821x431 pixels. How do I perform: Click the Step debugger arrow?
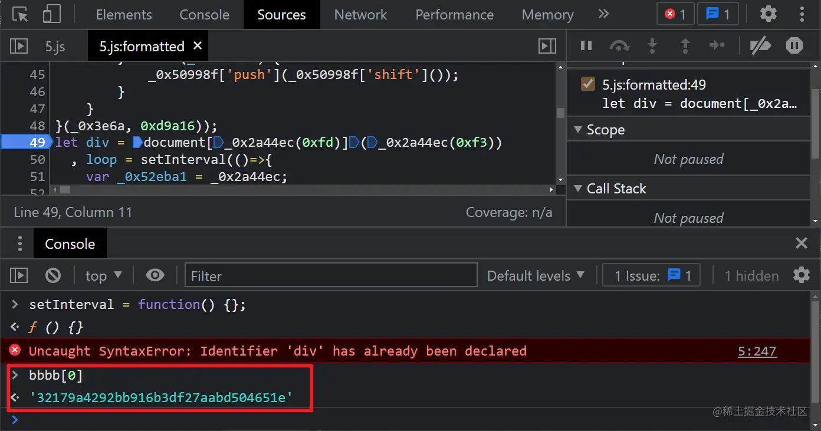click(x=717, y=45)
